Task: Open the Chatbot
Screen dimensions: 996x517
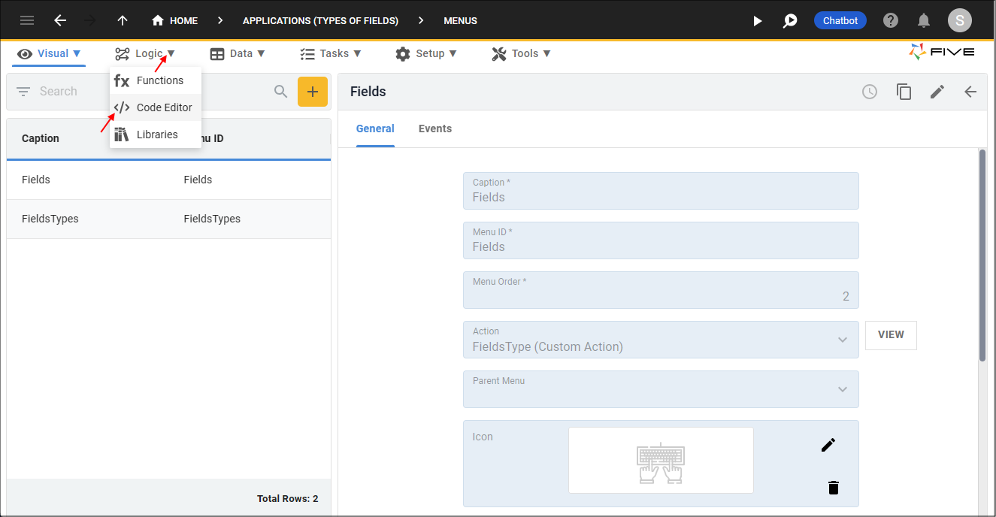Action: [840, 20]
